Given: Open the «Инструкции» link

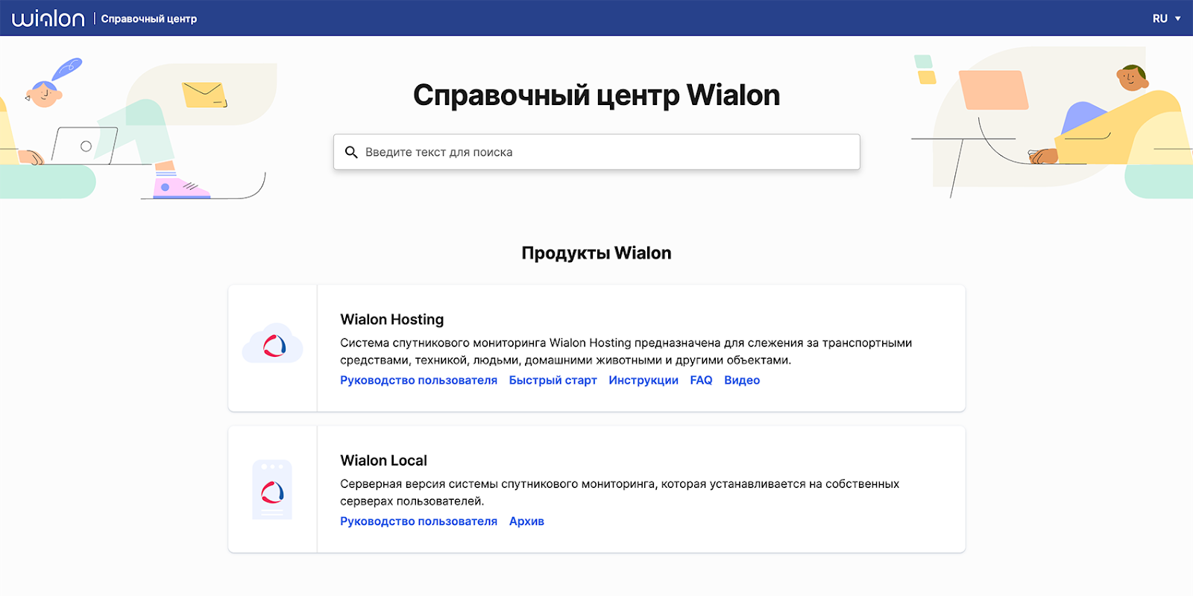Looking at the screenshot, I should pyautogui.click(x=643, y=380).
